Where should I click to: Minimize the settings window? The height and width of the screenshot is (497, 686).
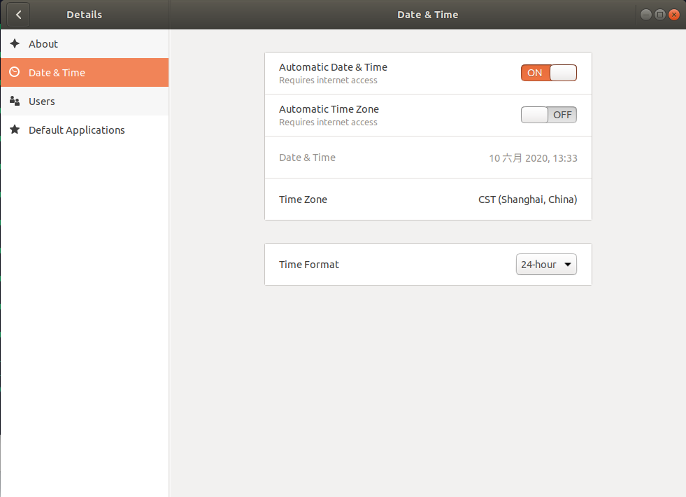(645, 15)
